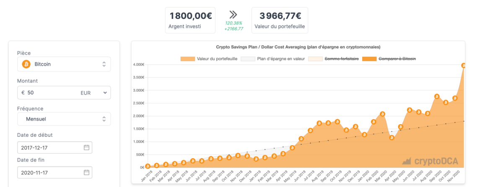Viewport: 483px width, 187px height.
Task: Click the cryptoDCA logo watermark on the chart
Action: tap(430, 161)
